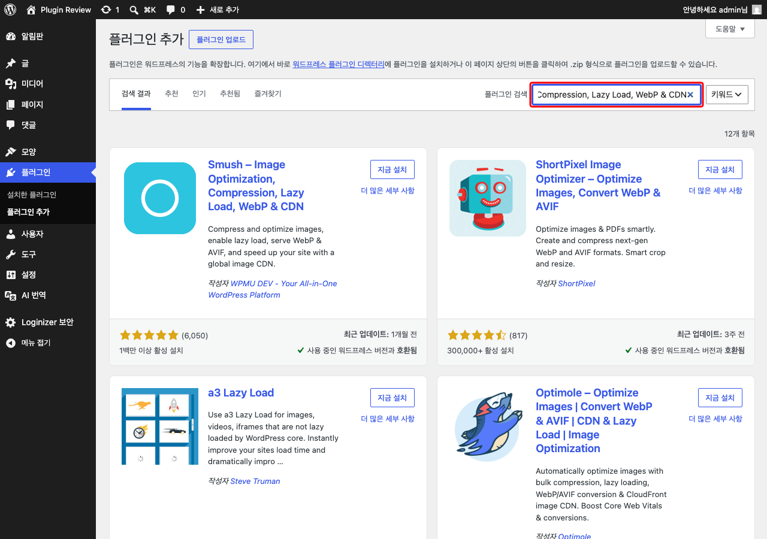Visit the Plugin Review site home icon

pyautogui.click(x=32, y=10)
